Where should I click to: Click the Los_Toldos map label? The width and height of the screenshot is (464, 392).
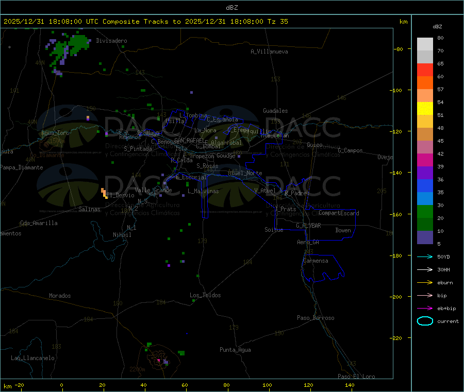[x=205, y=295]
